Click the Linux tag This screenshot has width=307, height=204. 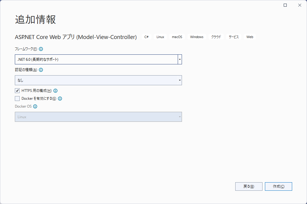click(160, 37)
